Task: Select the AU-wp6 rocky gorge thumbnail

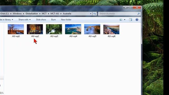Action: (111, 29)
